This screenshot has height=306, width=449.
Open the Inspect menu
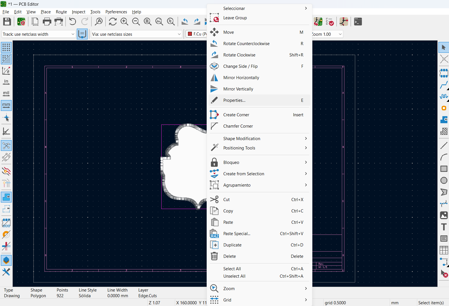(79, 12)
